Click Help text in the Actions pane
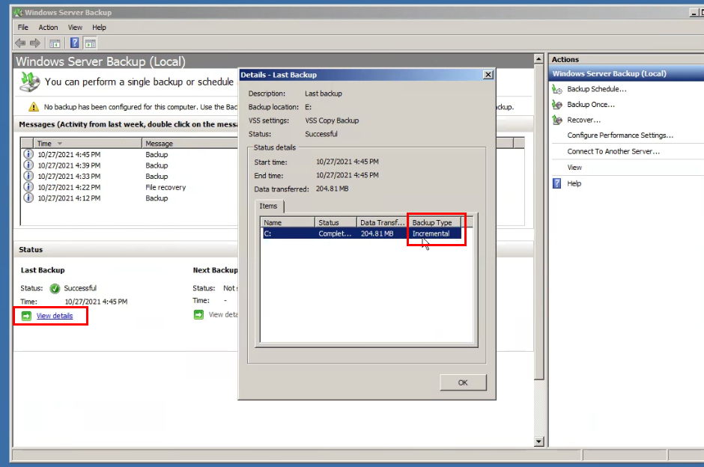Screen dimensions: 704x467 pos(574,183)
